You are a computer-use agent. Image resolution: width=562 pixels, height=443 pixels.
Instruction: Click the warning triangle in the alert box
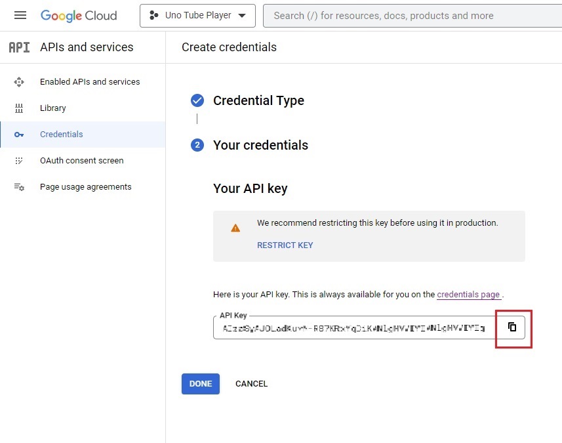click(x=235, y=228)
